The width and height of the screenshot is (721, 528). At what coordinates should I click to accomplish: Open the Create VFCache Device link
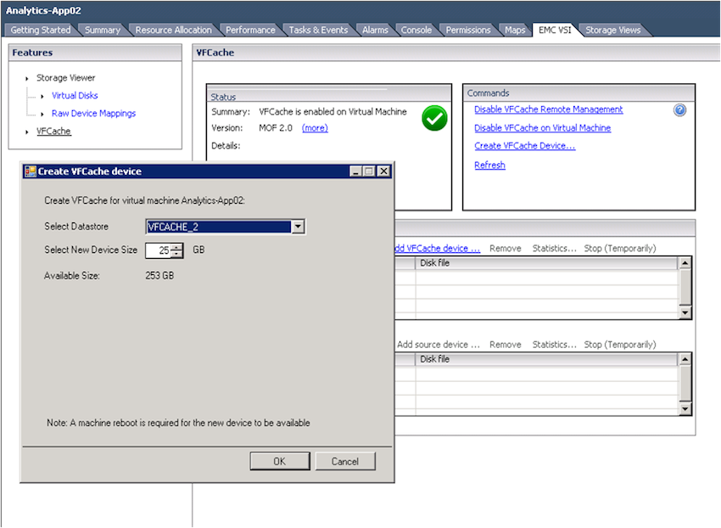click(x=525, y=146)
